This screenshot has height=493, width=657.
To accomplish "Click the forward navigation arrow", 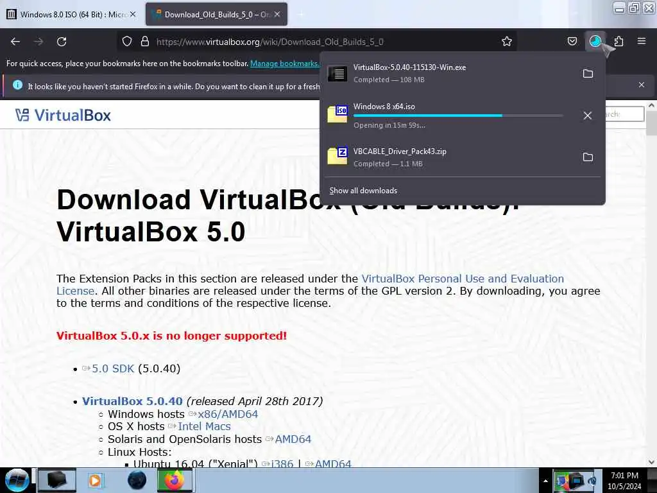I will pos(38,42).
